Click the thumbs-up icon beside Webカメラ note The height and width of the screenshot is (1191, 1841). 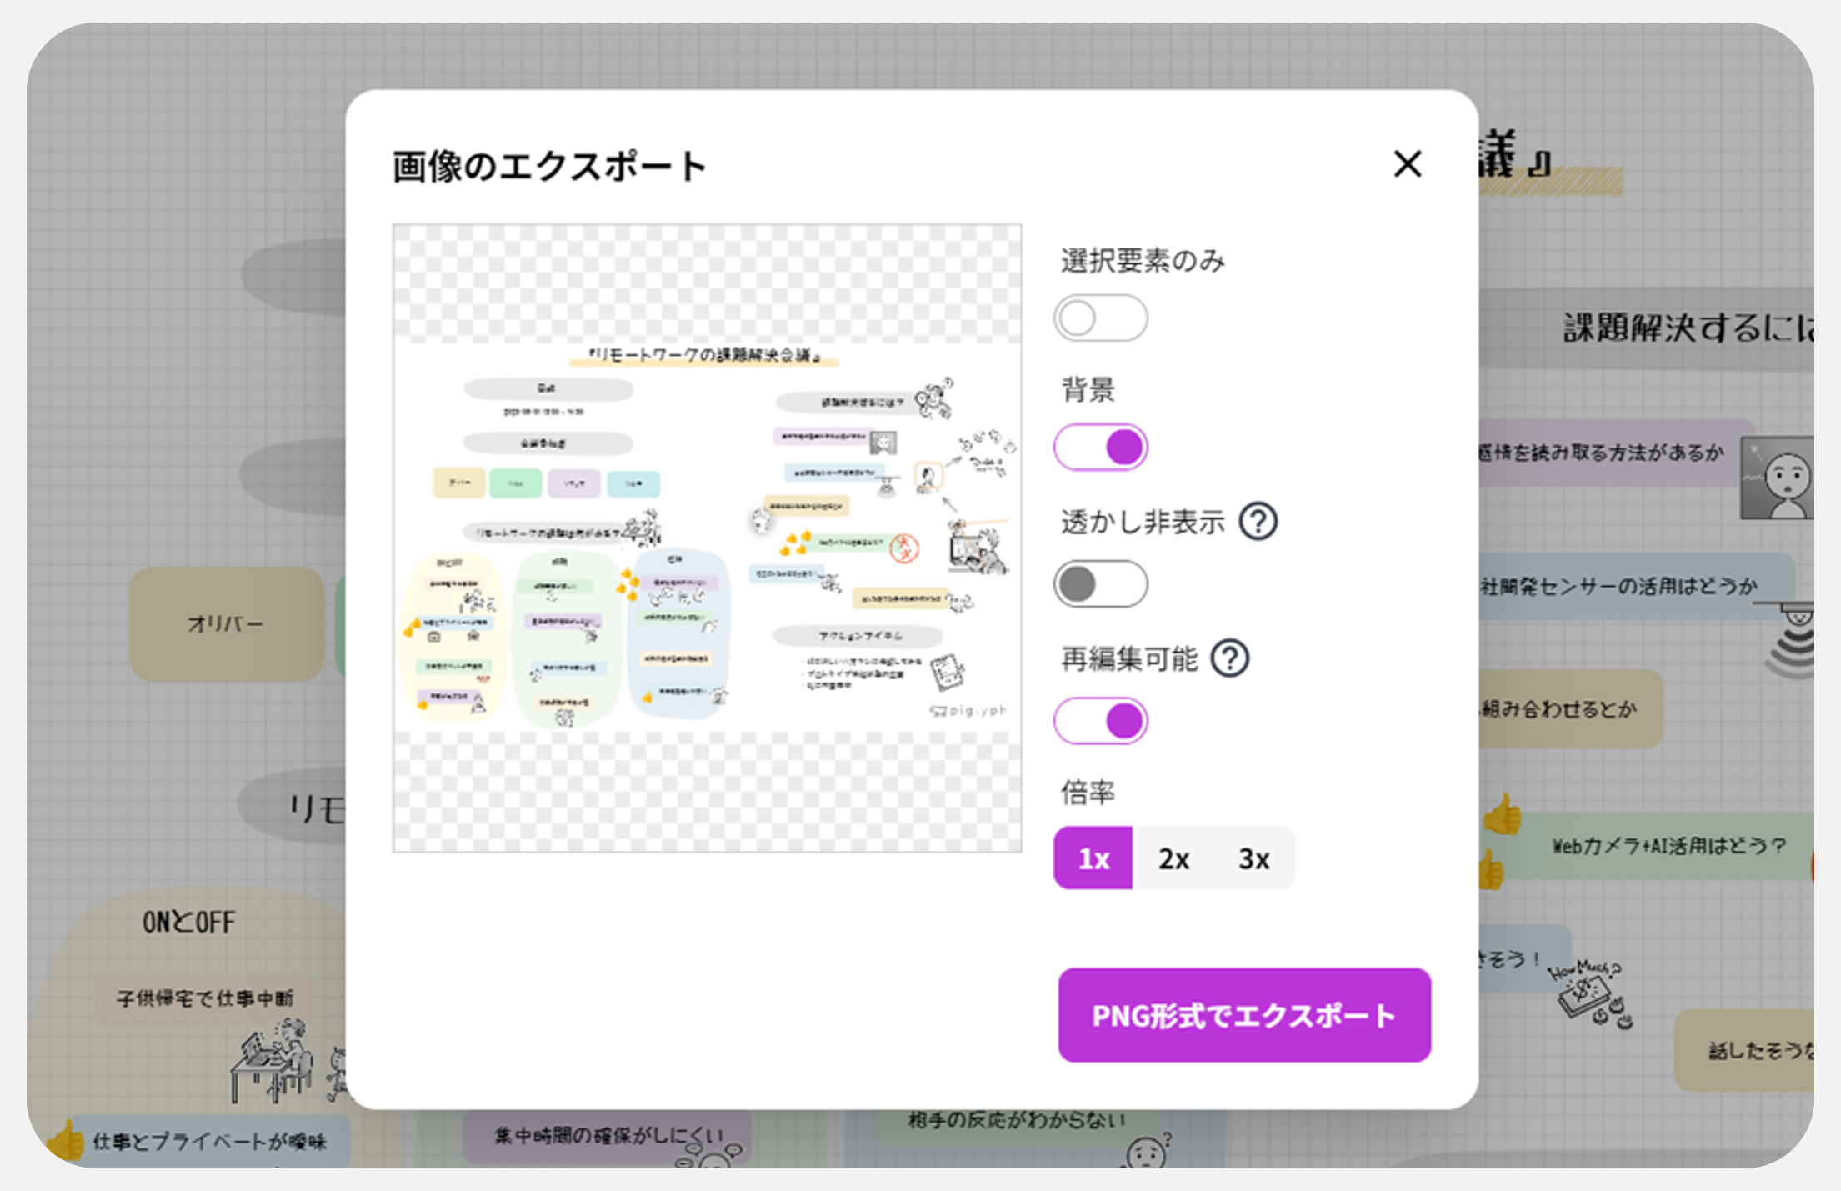[1502, 815]
